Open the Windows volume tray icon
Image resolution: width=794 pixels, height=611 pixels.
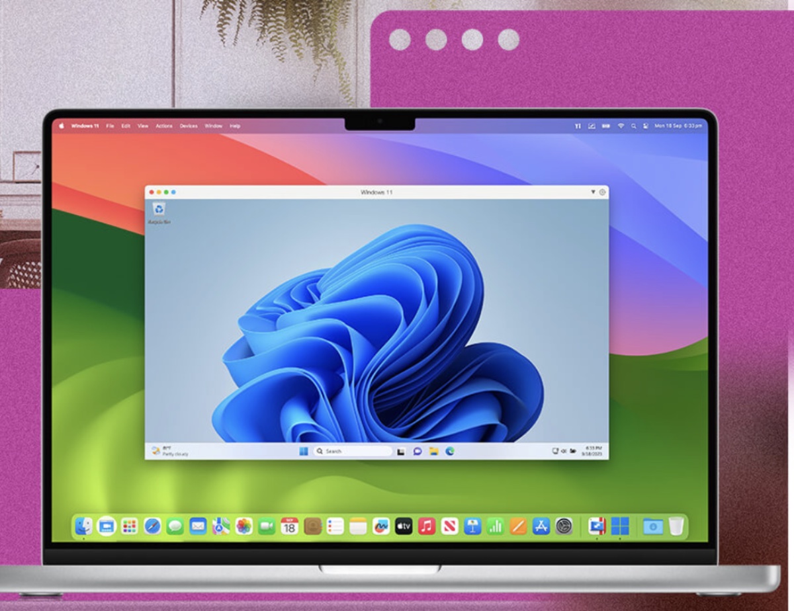pyautogui.click(x=564, y=451)
